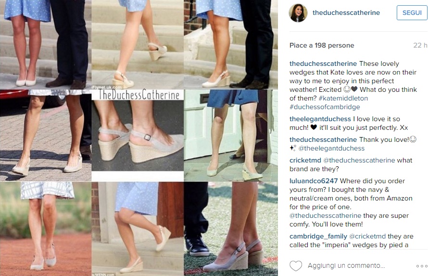
Task: View the cricketmd commenter profile
Action: [305, 160]
